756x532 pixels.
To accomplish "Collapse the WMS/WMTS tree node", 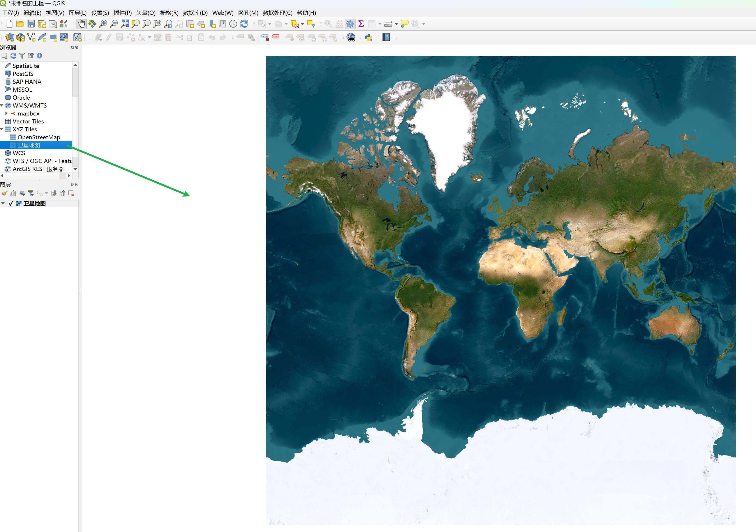I will [2, 105].
